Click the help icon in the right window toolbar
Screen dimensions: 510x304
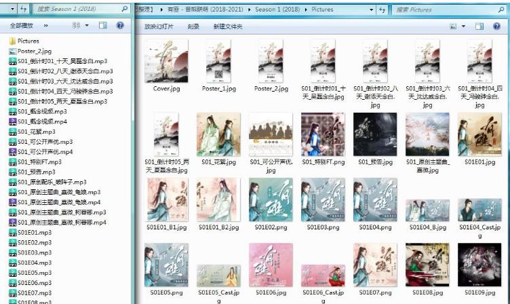[x=497, y=26]
